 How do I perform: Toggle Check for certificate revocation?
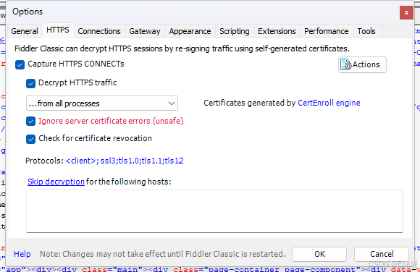point(31,139)
